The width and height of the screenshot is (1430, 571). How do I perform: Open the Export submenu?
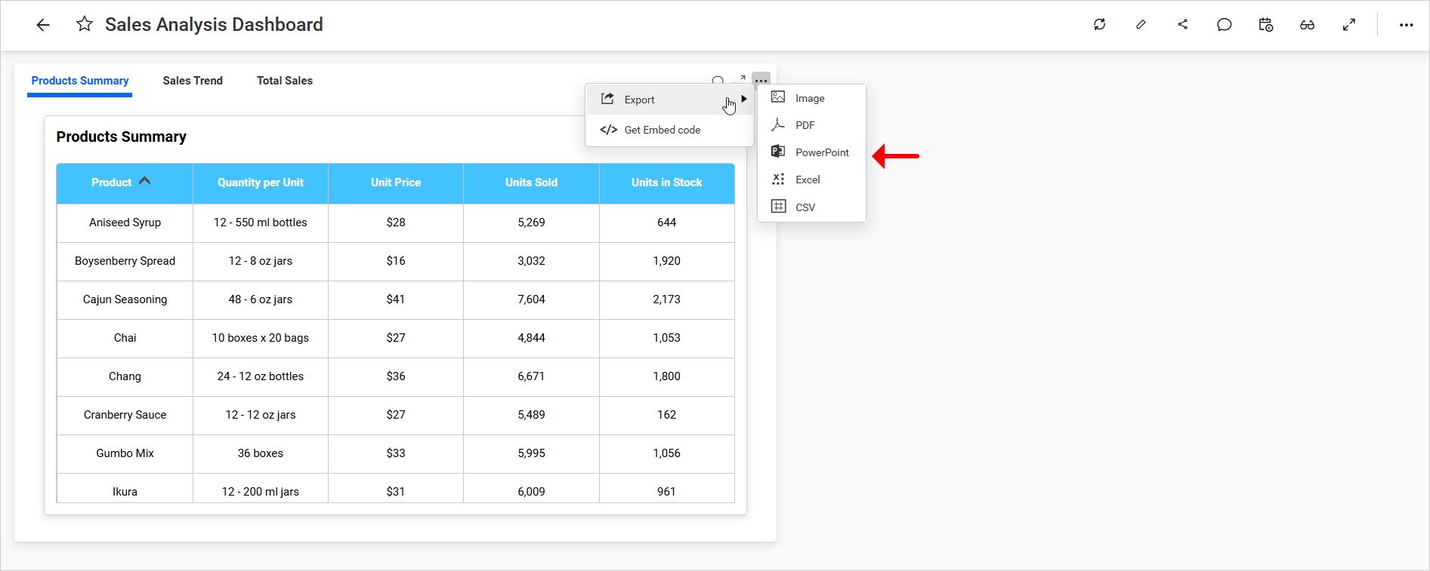click(669, 100)
